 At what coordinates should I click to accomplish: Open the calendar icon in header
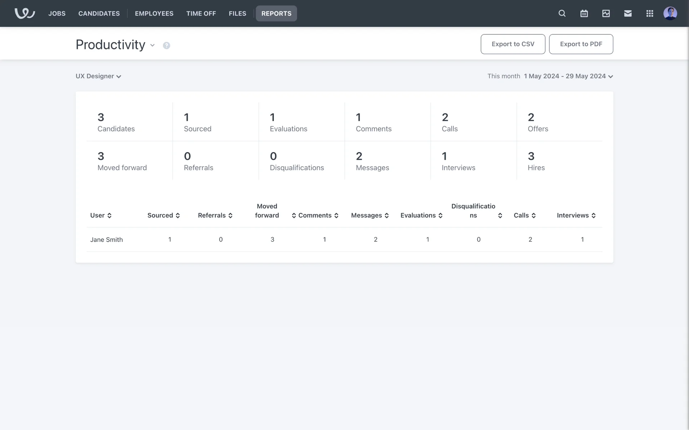tap(584, 13)
